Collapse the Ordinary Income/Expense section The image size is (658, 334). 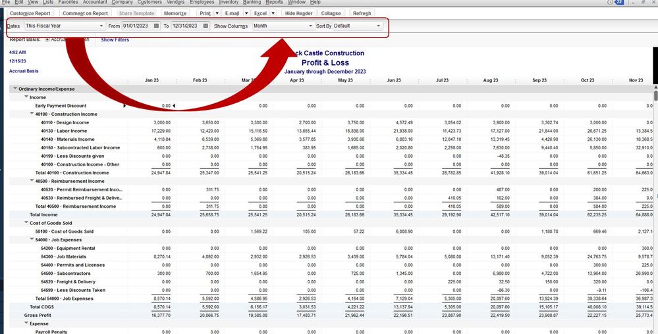(x=16, y=88)
